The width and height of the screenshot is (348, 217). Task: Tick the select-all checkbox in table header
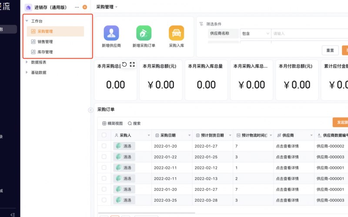pyautogui.click(x=104, y=135)
